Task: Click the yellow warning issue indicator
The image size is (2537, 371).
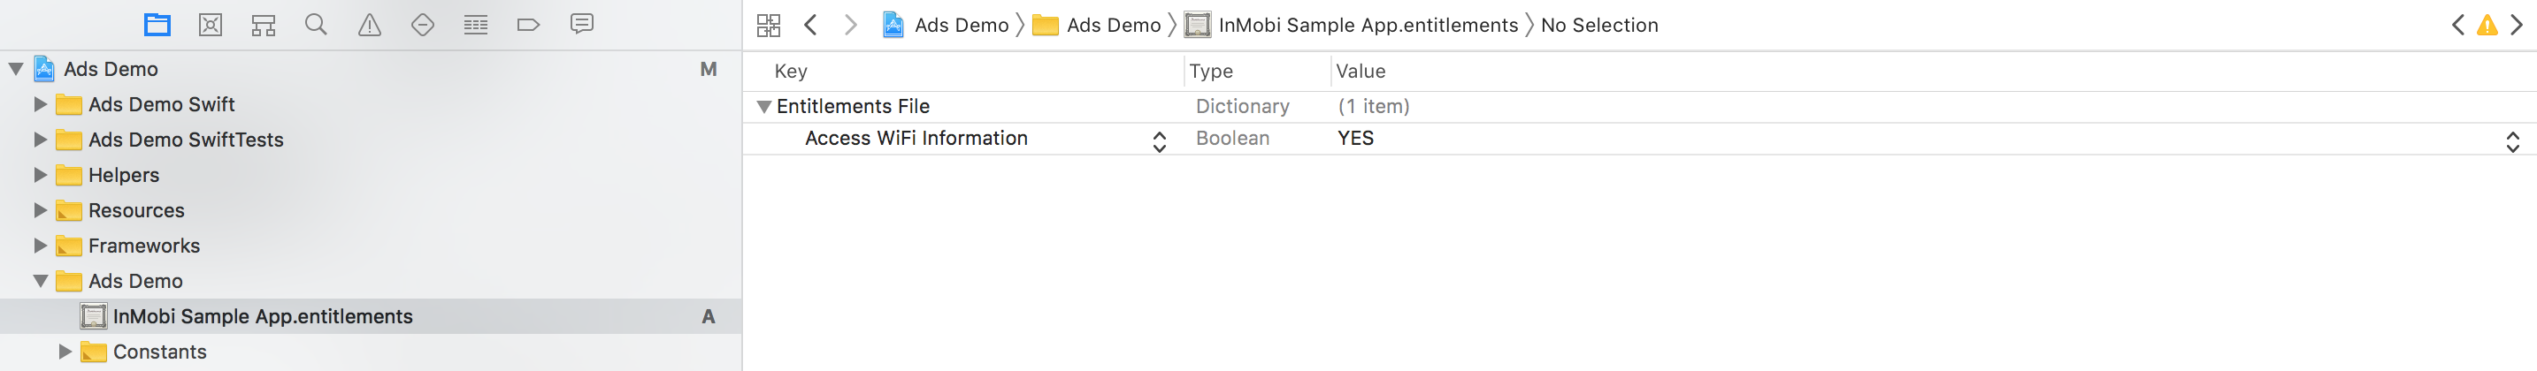Action: pyautogui.click(x=2487, y=26)
